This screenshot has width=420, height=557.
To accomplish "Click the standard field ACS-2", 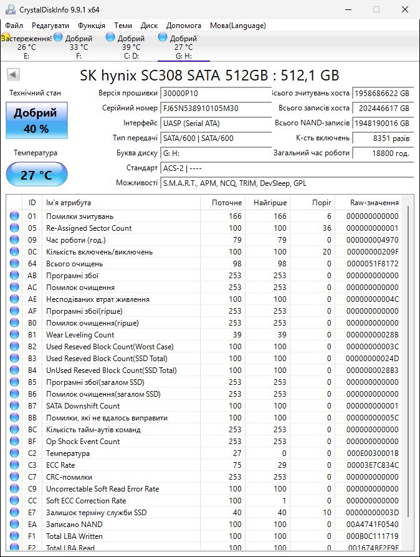I will coord(287,168).
